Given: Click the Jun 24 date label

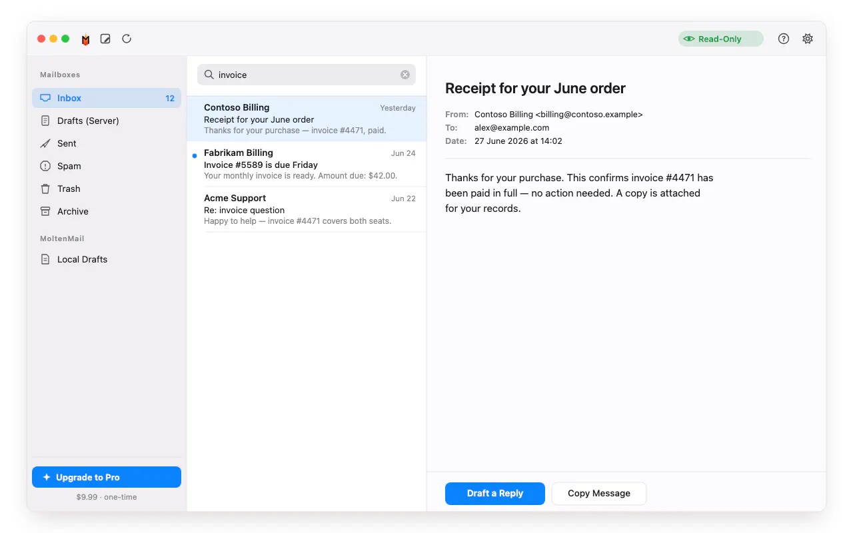Looking at the screenshot, I should pos(403,153).
